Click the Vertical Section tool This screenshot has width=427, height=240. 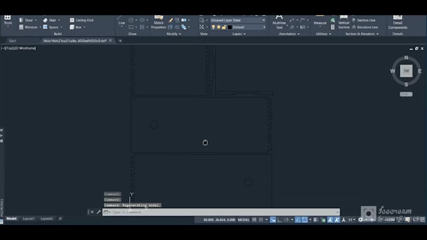(x=343, y=23)
